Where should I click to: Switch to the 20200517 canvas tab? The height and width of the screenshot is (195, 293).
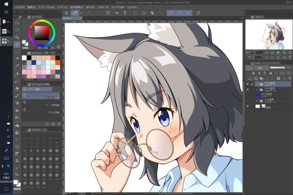point(72,18)
